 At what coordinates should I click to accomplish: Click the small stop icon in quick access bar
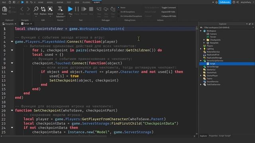click(x=27, y=2)
